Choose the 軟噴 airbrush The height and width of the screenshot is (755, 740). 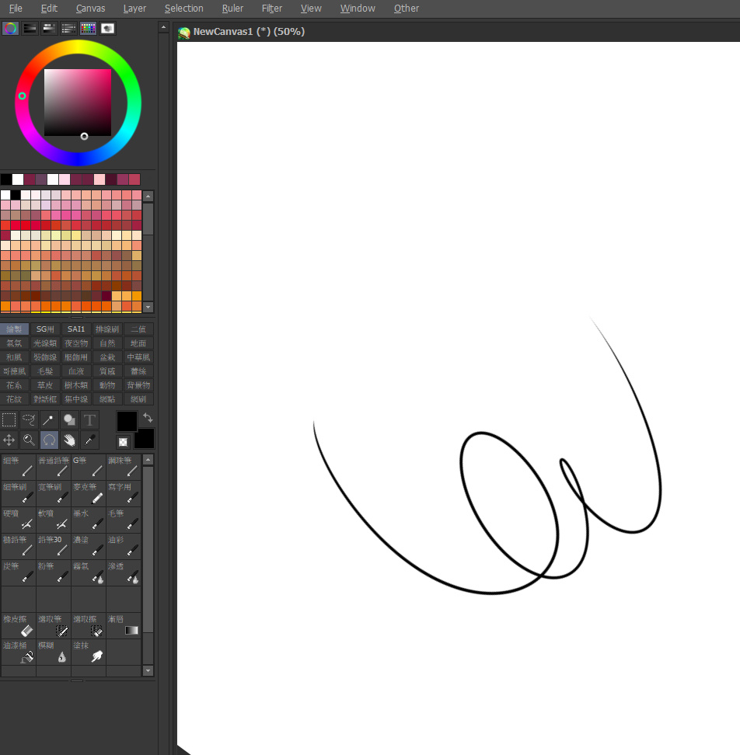54,520
